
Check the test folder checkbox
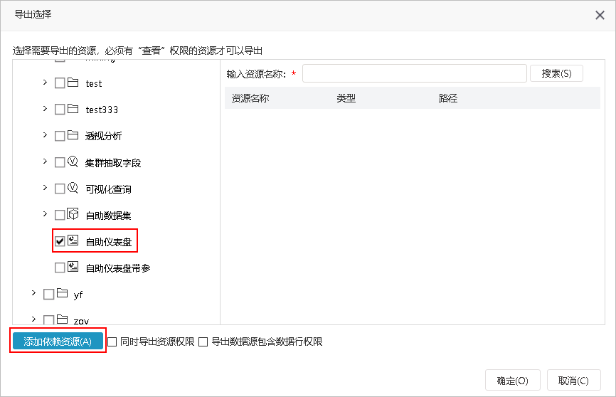click(x=60, y=83)
